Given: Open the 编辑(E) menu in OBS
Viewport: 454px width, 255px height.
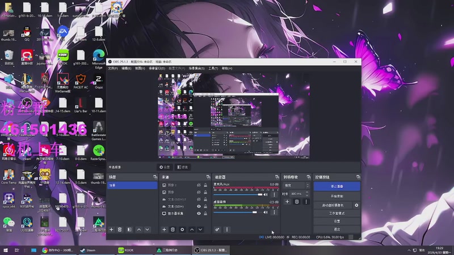Looking at the screenshot, I should [x=126, y=69].
